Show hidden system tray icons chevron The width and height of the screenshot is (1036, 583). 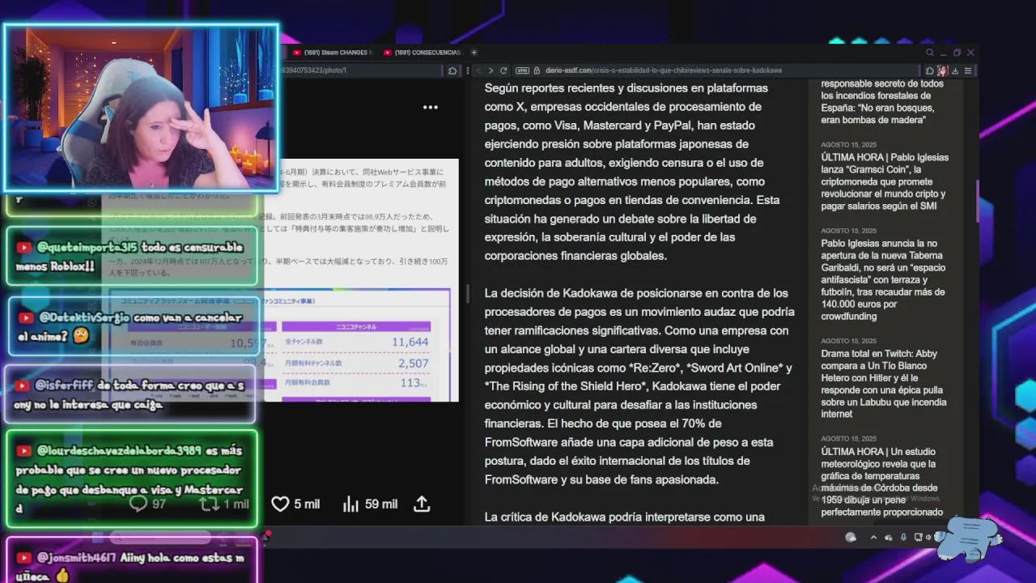(873, 537)
